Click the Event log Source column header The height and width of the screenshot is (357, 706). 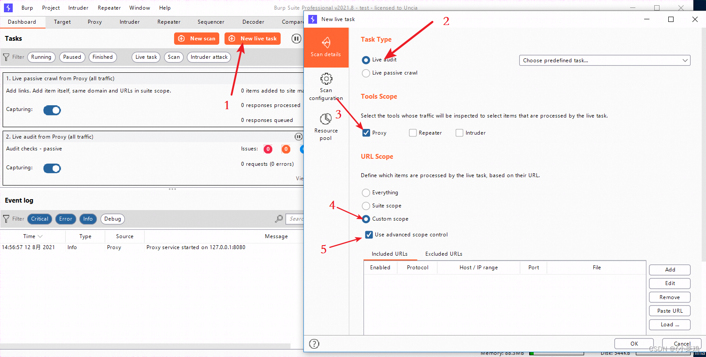125,236
